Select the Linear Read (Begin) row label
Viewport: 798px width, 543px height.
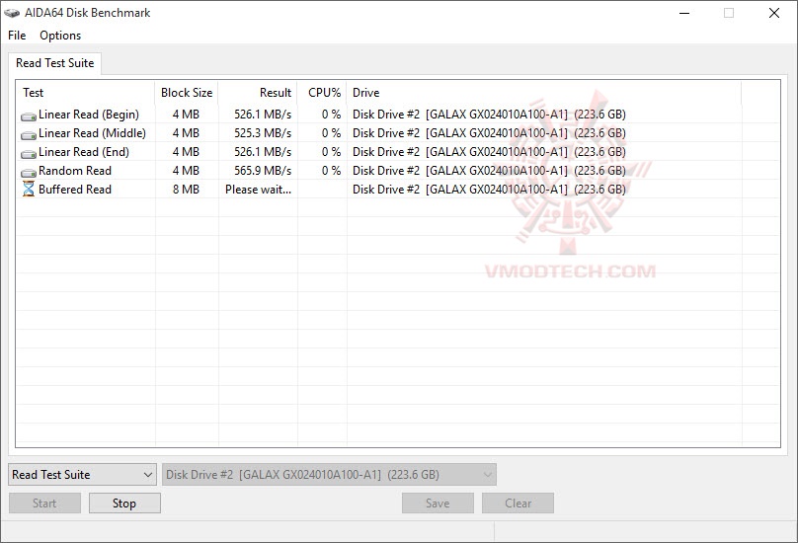[x=89, y=115]
